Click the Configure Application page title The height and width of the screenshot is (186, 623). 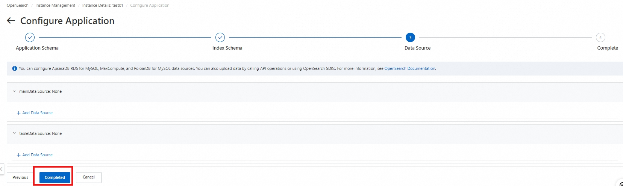67,21
